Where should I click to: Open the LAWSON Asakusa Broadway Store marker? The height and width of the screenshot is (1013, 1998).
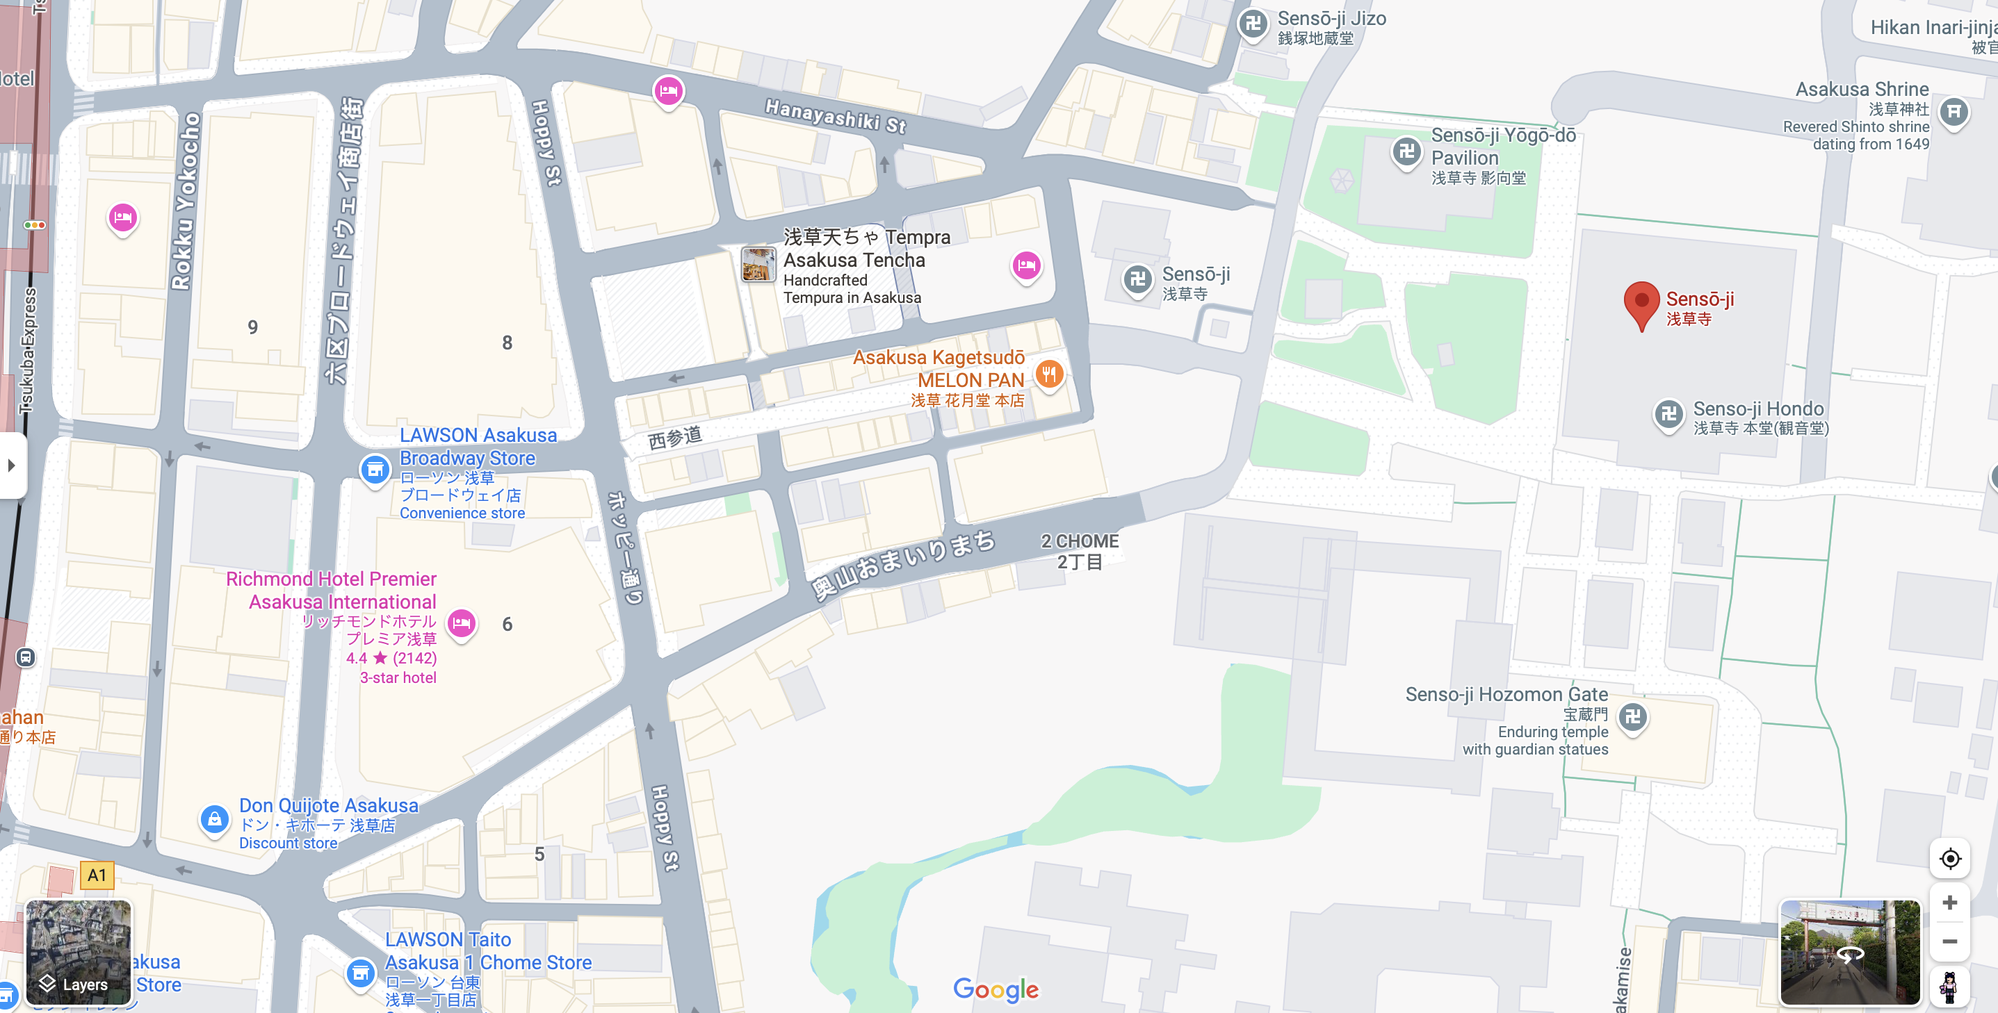pos(375,470)
